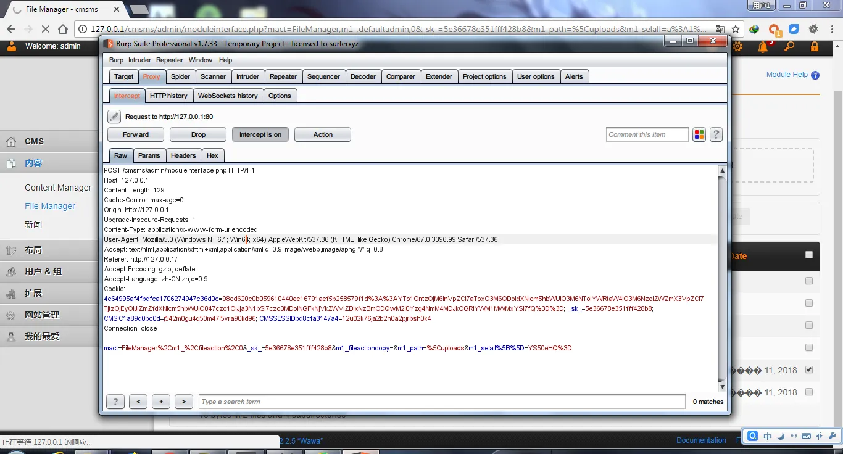Viewport: 843px width, 454px height.
Task: Open the highlight color picker icon
Action: pos(699,134)
